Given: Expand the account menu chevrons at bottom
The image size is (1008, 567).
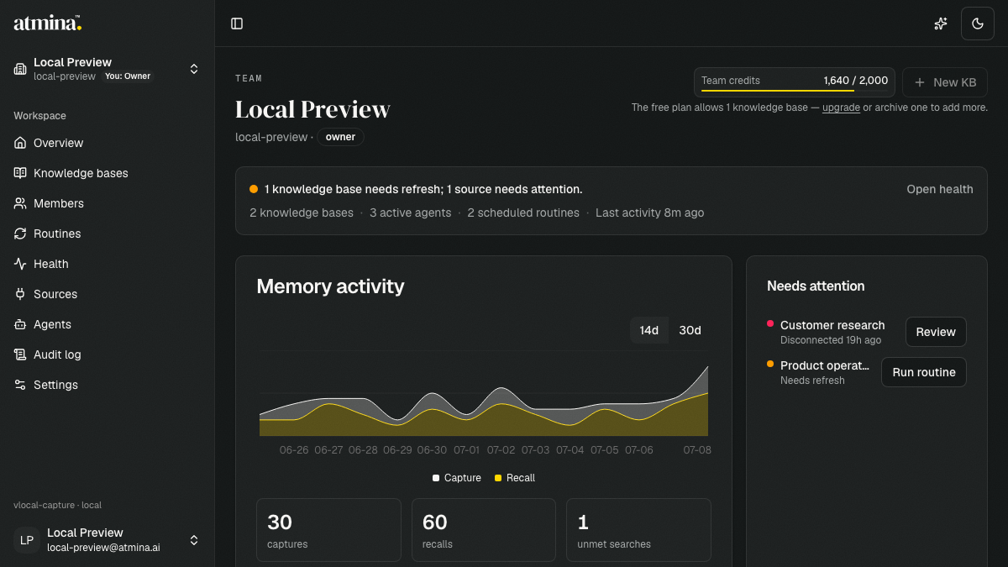Looking at the screenshot, I should (x=194, y=540).
